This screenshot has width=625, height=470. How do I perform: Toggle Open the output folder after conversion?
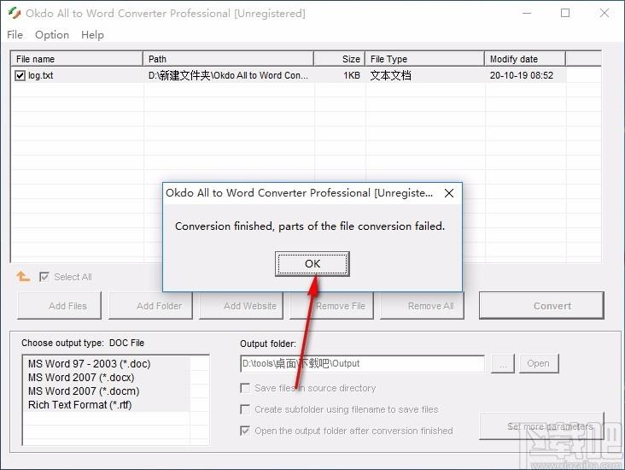(x=246, y=431)
